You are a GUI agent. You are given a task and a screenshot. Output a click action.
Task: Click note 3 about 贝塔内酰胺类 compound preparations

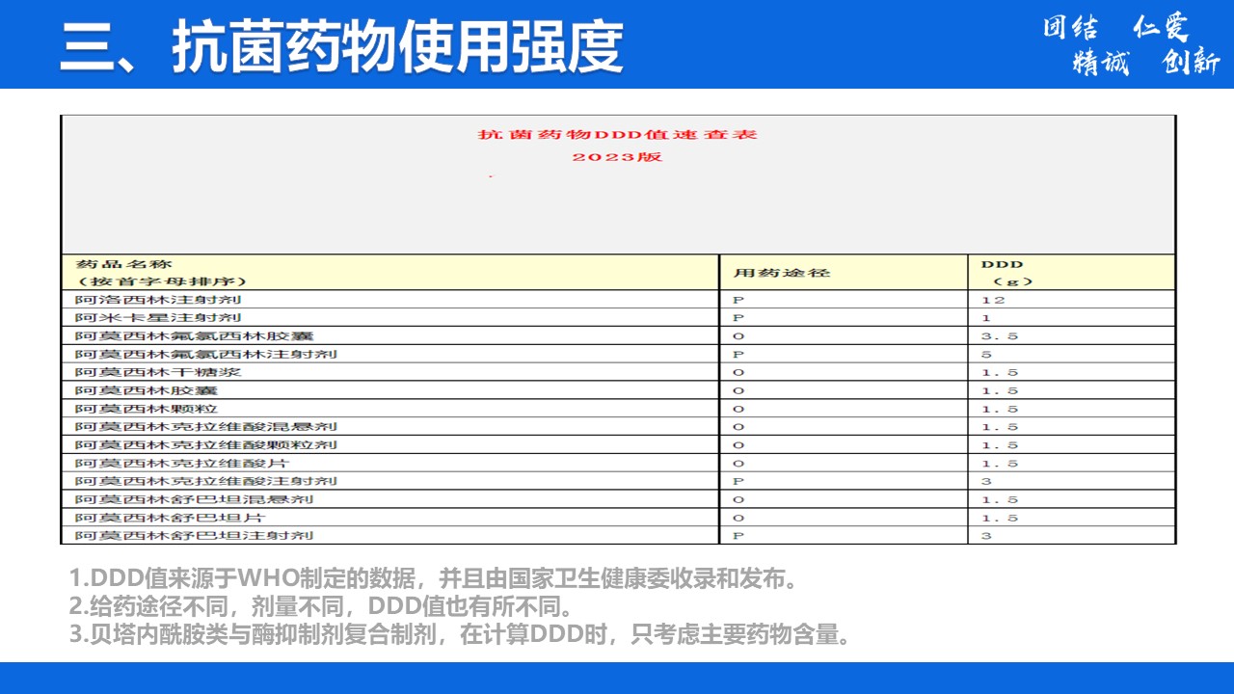tap(460, 635)
